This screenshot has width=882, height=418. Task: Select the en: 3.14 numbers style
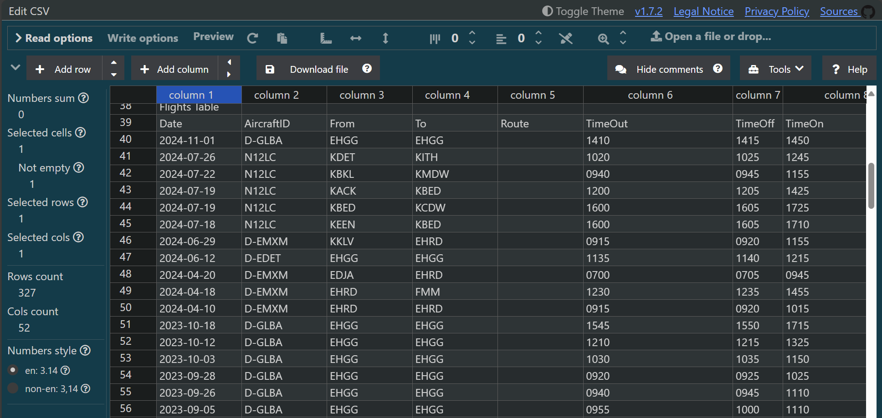click(13, 370)
